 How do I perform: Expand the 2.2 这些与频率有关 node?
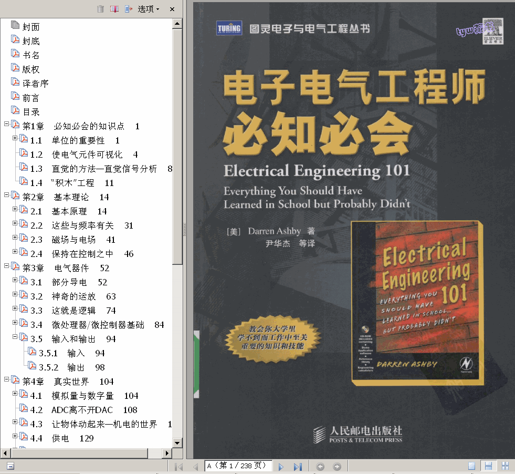point(15,223)
